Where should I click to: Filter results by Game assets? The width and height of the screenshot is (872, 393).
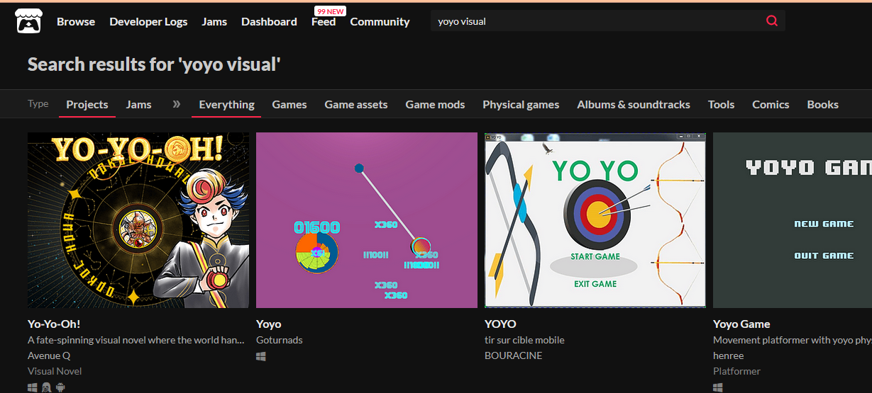click(356, 104)
